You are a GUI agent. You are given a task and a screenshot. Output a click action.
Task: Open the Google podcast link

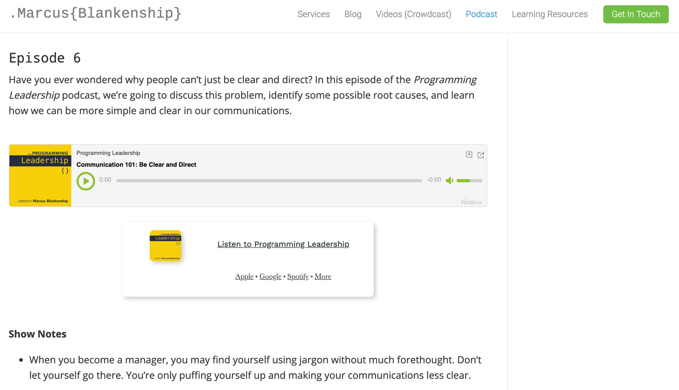point(270,276)
